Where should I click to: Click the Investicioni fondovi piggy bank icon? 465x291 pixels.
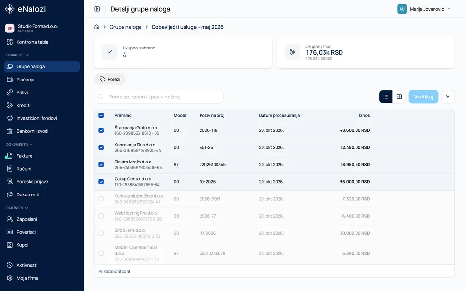coord(10,118)
